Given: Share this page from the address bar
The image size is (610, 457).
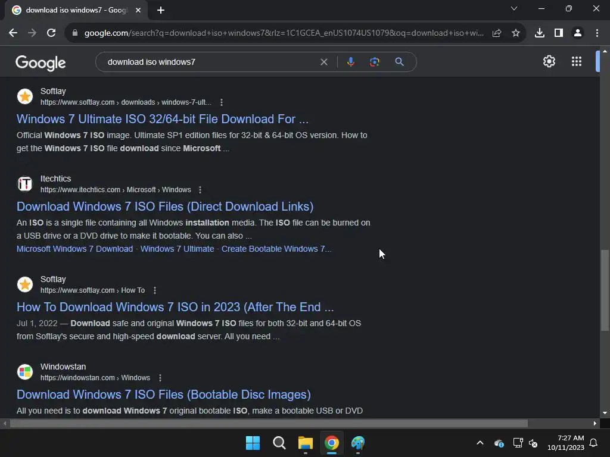Looking at the screenshot, I should click(x=497, y=33).
